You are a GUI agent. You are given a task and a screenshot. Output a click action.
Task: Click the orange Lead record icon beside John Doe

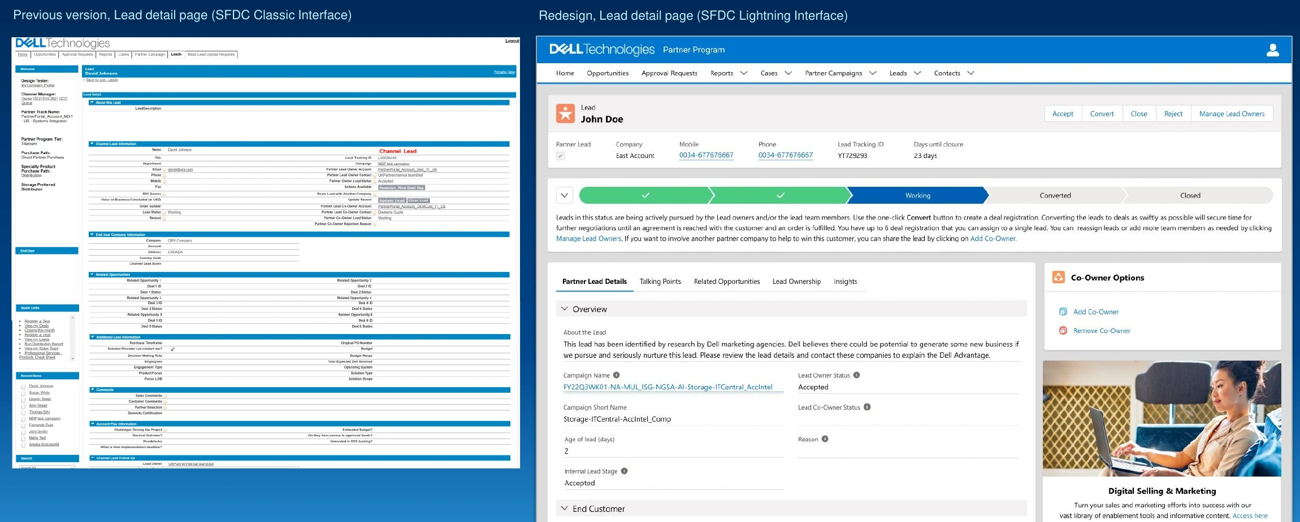pos(565,113)
